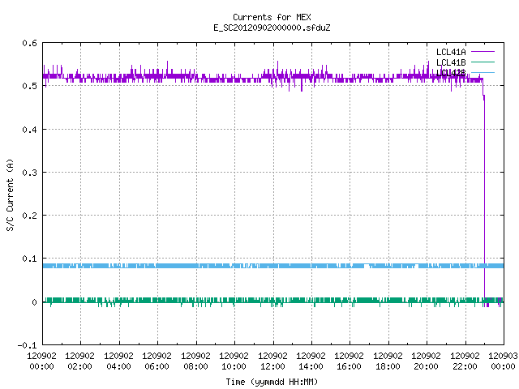Click the 120903 00:00 x-axis tick label
Image resolution: width=519 pixels, height=389 pixels.
pos(503,361)
